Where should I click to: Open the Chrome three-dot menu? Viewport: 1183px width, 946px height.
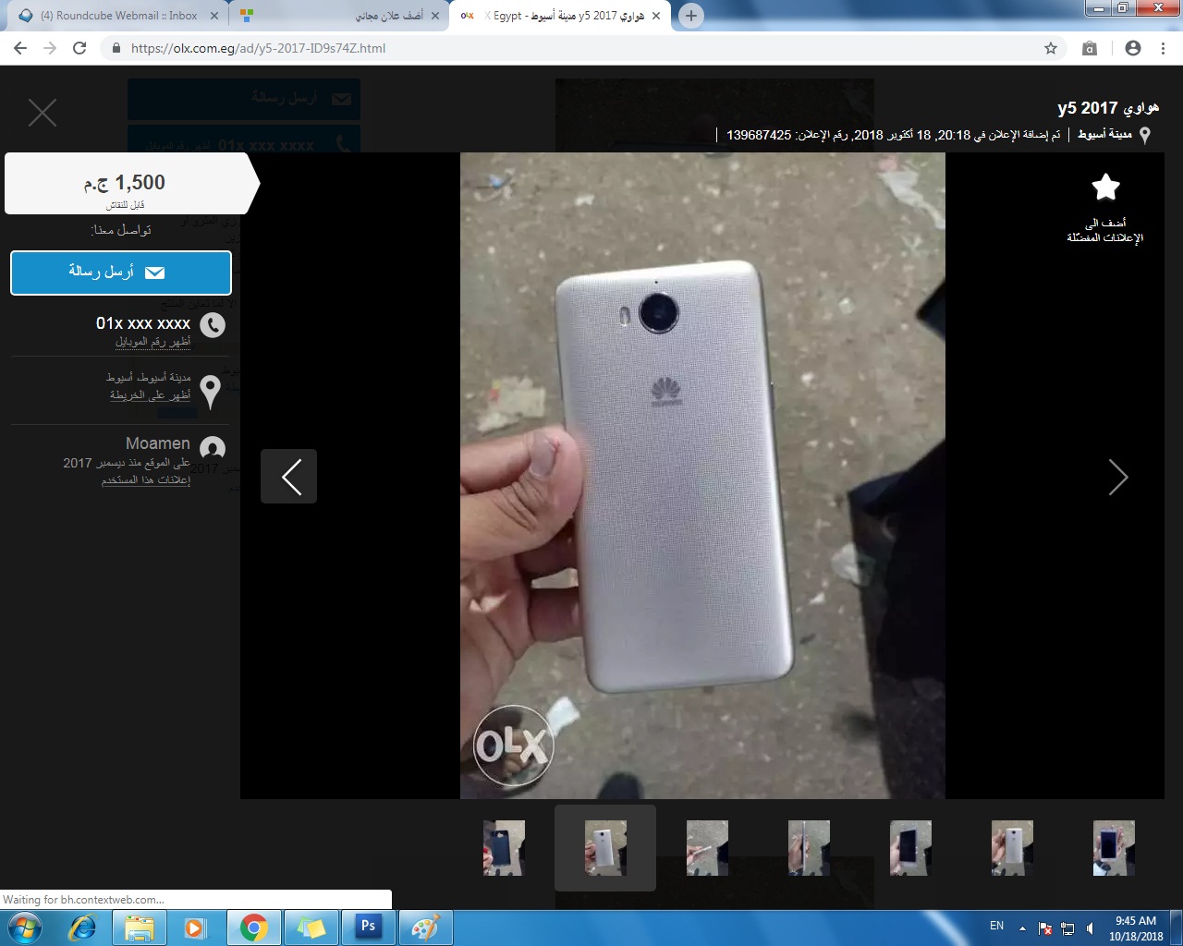pos(1163,48)
